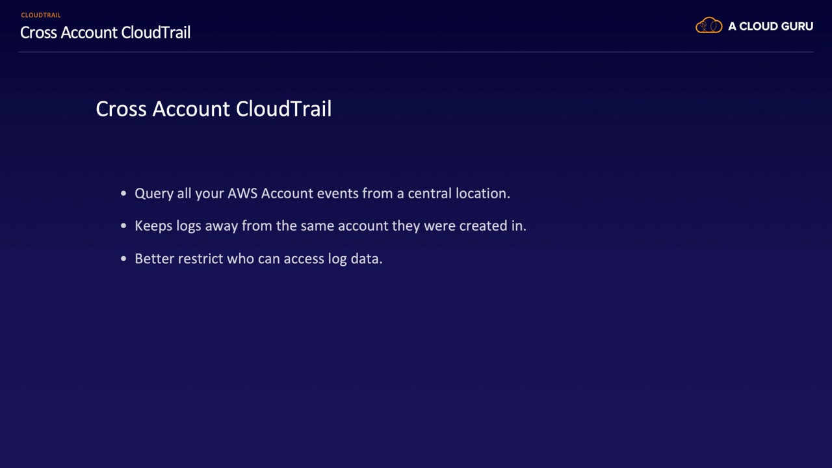Select the top-left header title Cross Account CloudTrail
Viewport: 832px width, 468px height.
pos(105,32)
